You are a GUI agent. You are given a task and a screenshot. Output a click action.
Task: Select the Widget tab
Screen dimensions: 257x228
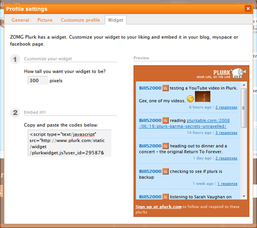click(115, 20)
